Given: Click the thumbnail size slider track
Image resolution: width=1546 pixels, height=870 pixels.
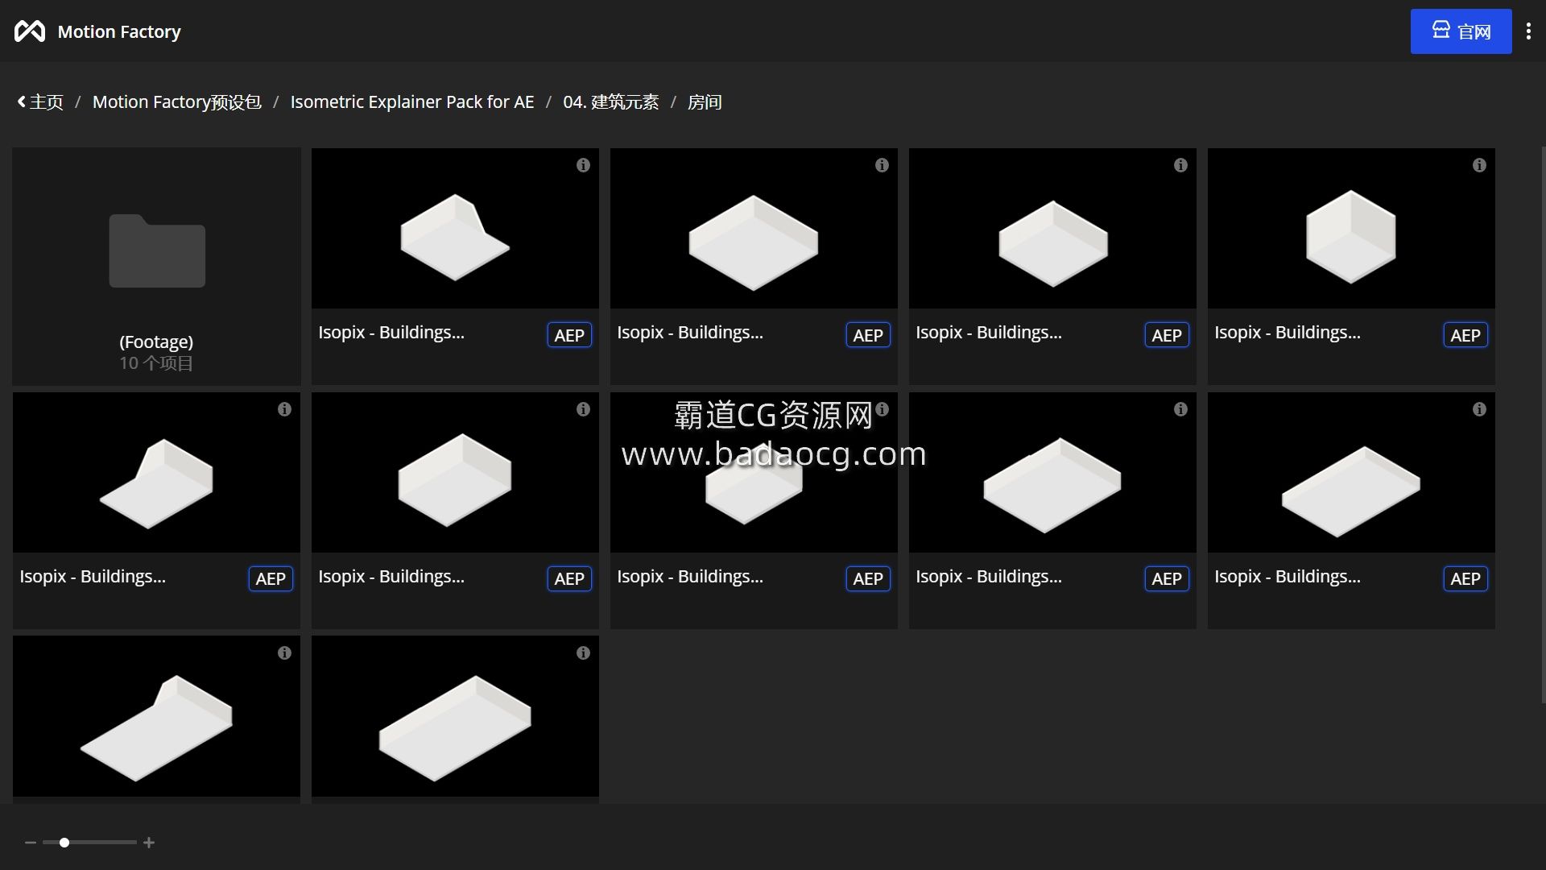Looking at the screenshot, I should pyautogui.click(x=89, y=843).
